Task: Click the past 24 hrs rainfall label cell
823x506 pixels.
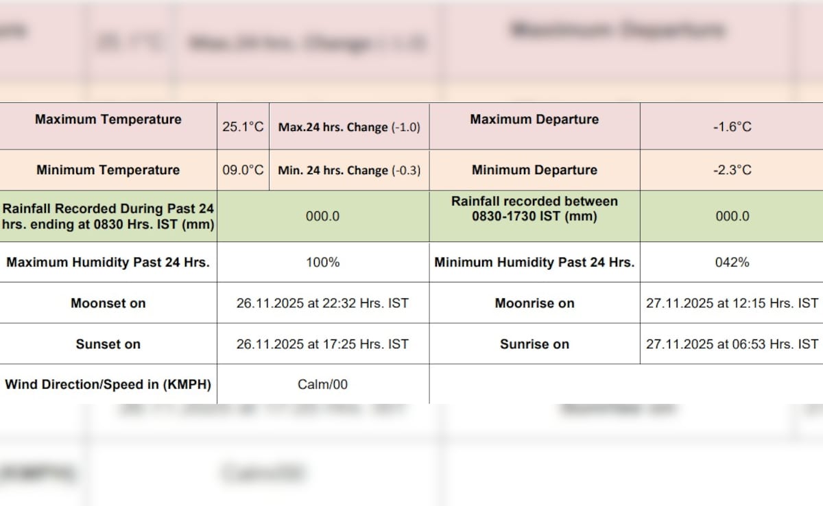Action: (108, 215)
